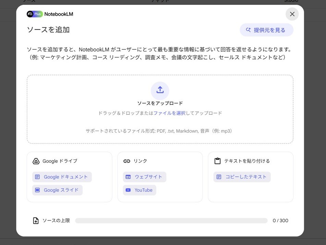Click the NotebookLM product name

tap(59, 14)
